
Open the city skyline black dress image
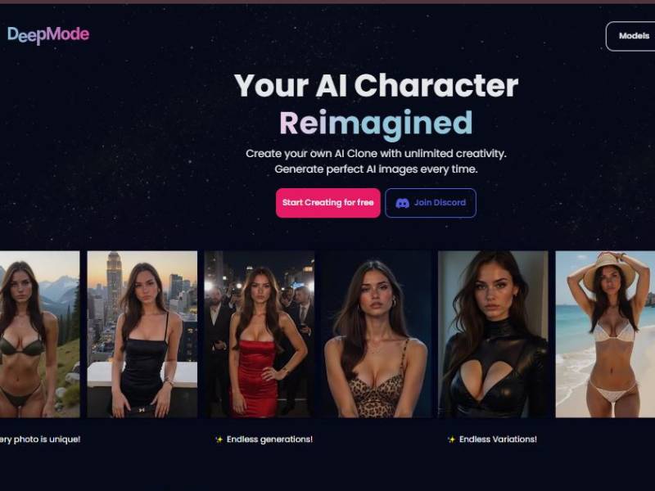(142, 334)
